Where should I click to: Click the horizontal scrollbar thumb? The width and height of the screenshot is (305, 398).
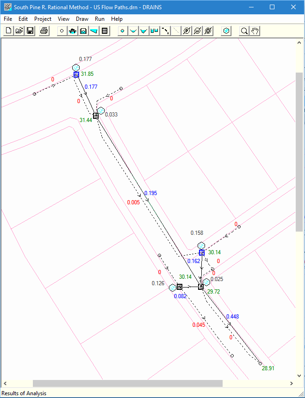pos(128,383)
